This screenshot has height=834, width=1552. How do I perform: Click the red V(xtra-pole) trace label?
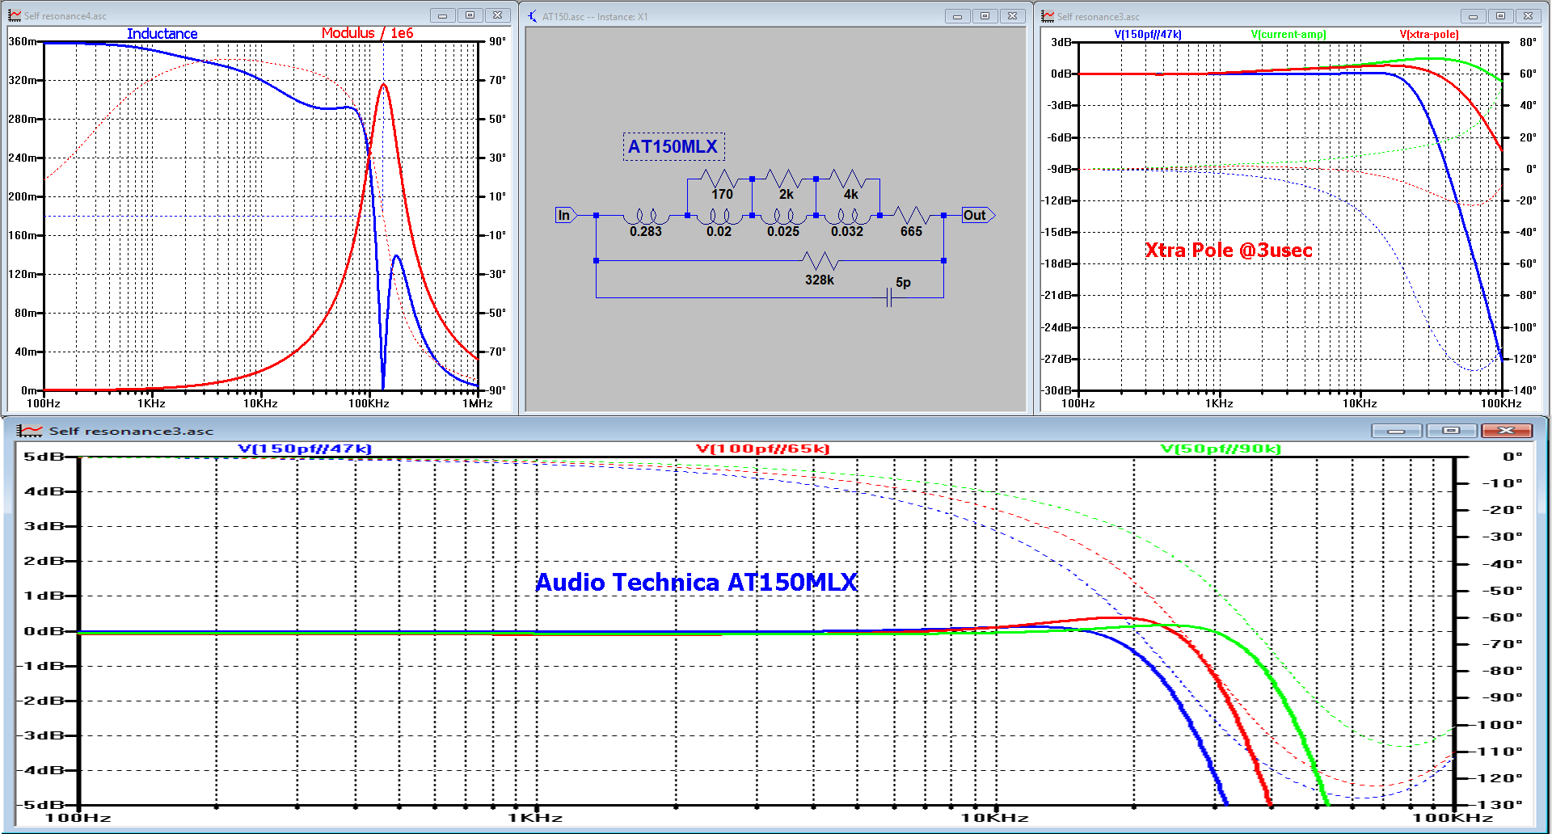(1429, 34)
